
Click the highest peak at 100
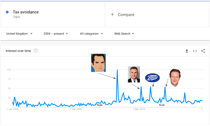117,70
